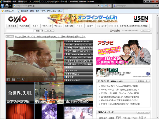Adjust the video player volume slider
The image size is (159, 119).
point(54,79)
